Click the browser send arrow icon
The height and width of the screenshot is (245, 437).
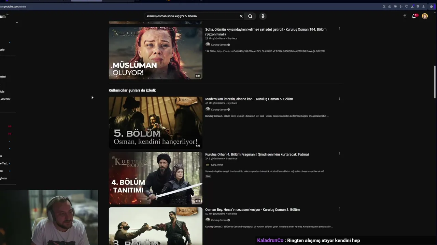pyautogui.click(x=401, y=6)
